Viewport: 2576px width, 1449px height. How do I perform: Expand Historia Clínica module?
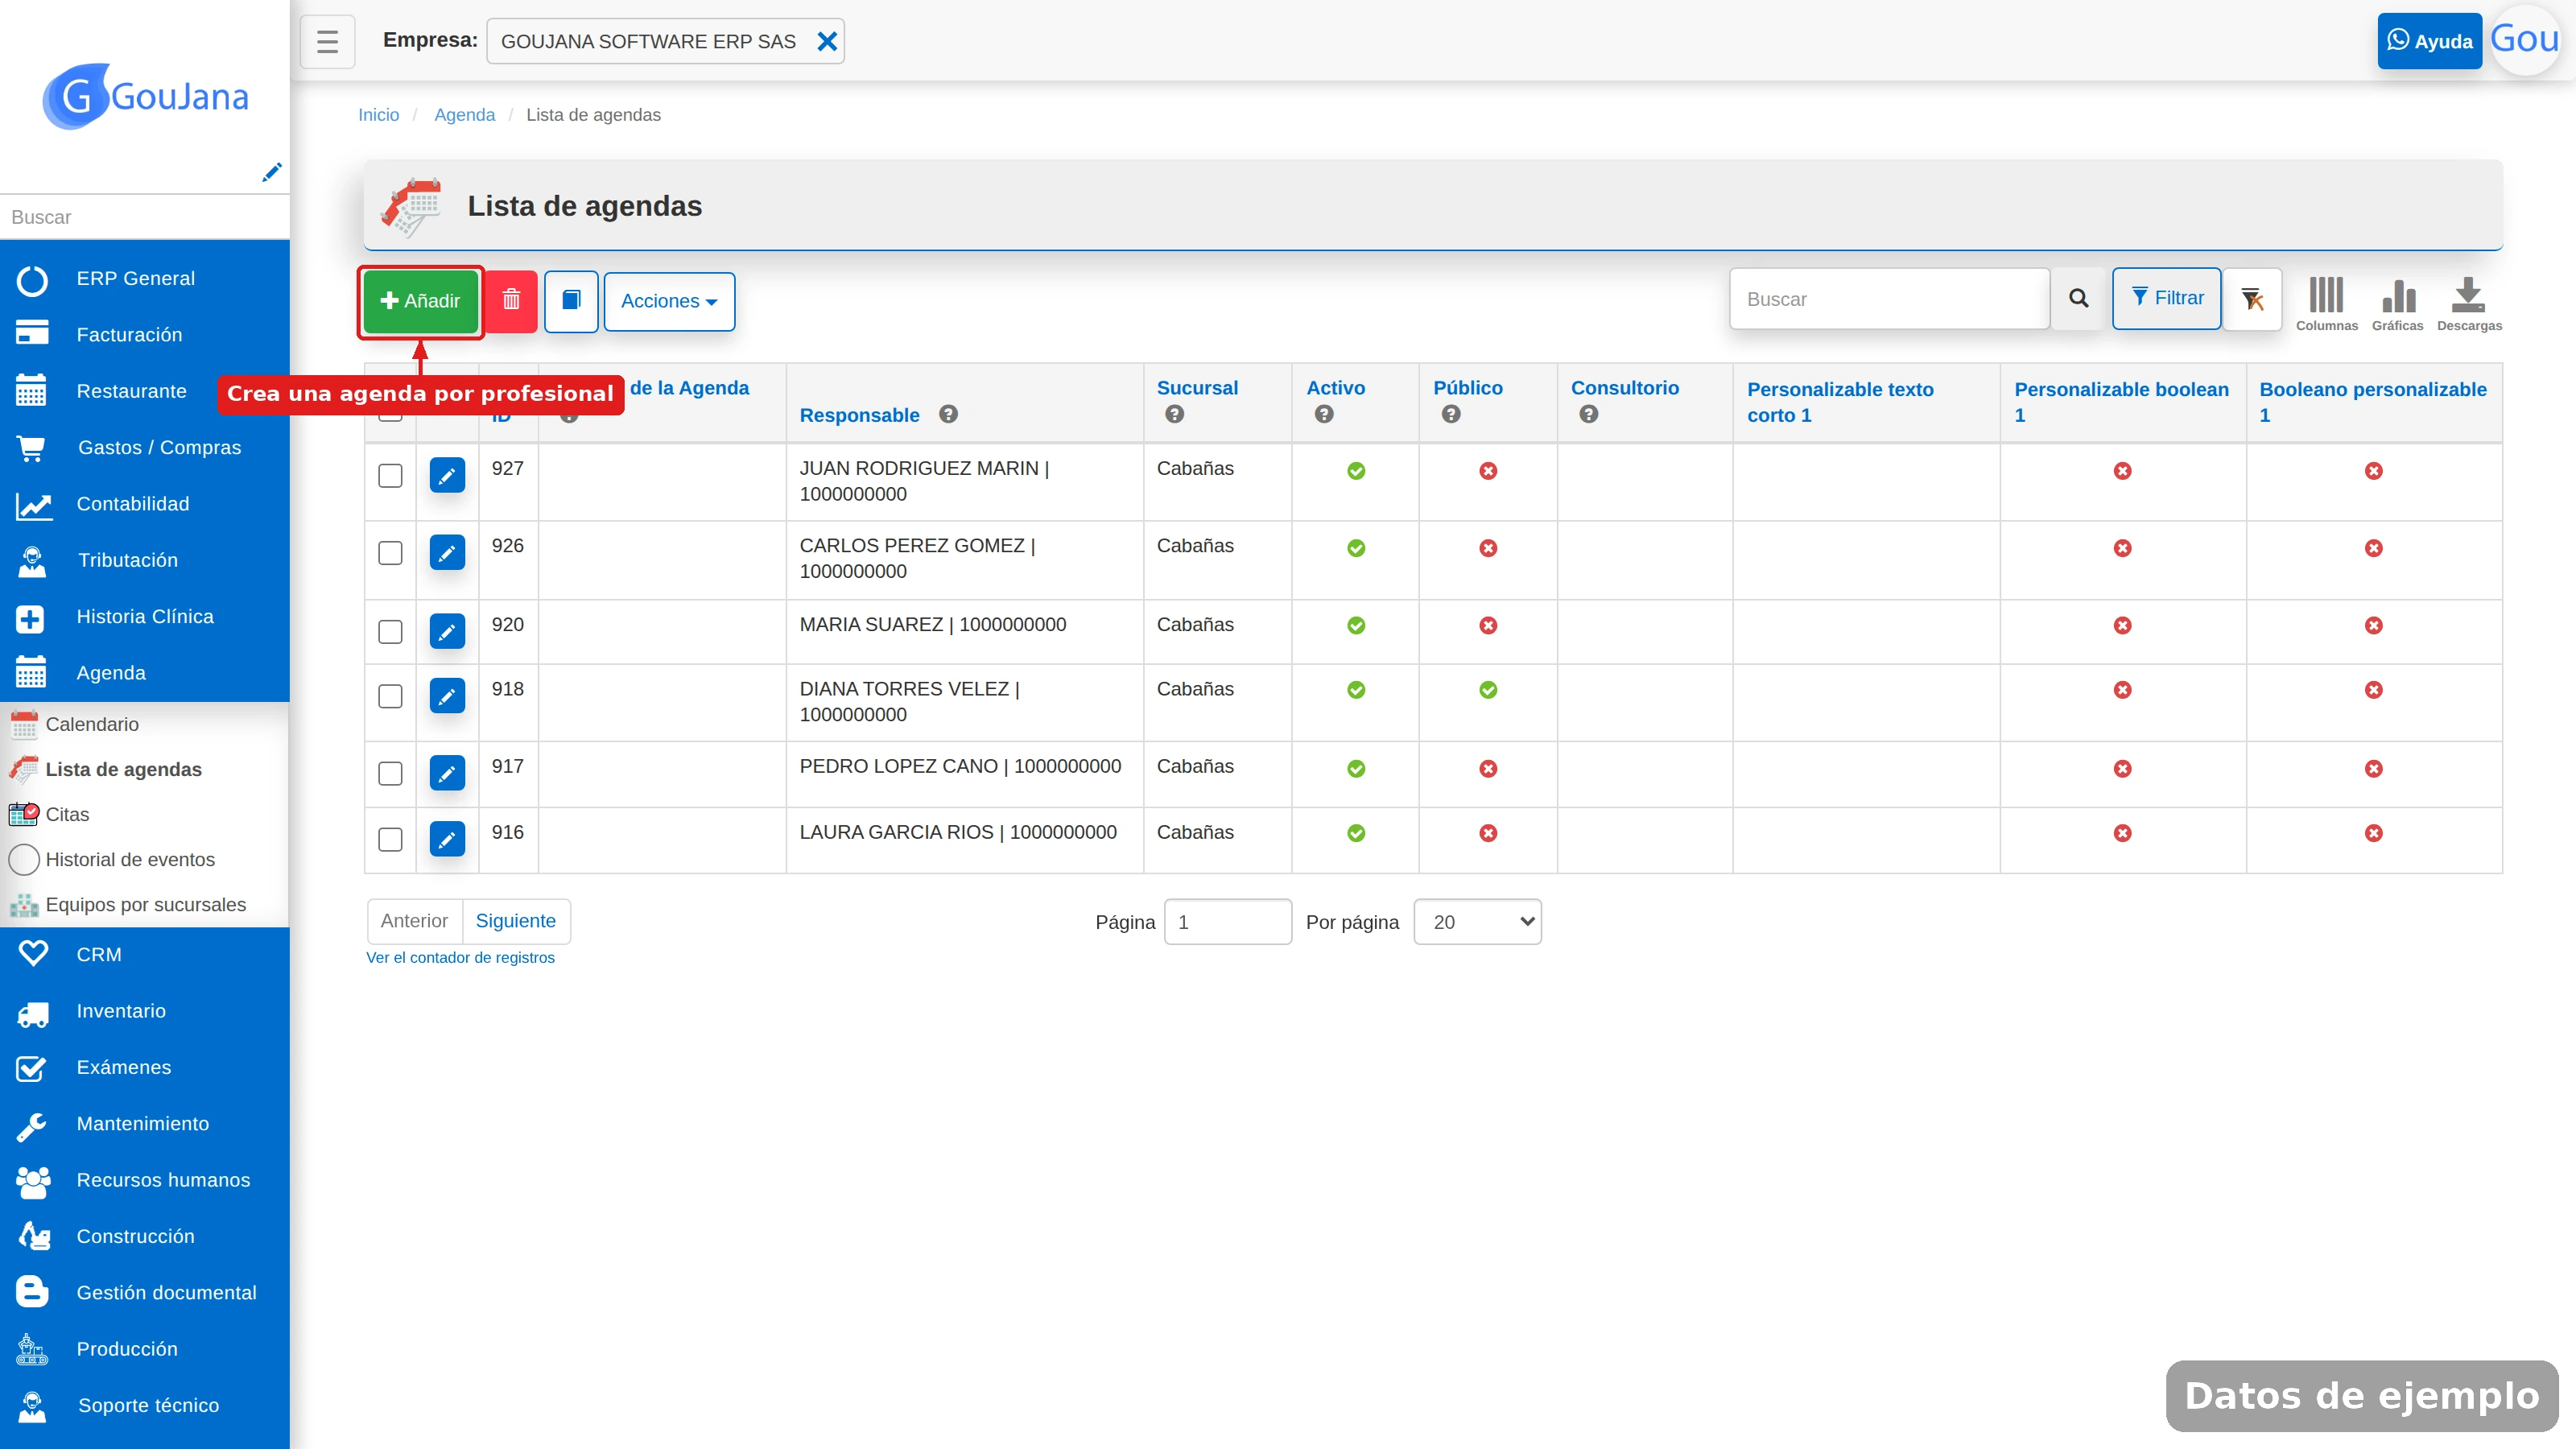145,617
